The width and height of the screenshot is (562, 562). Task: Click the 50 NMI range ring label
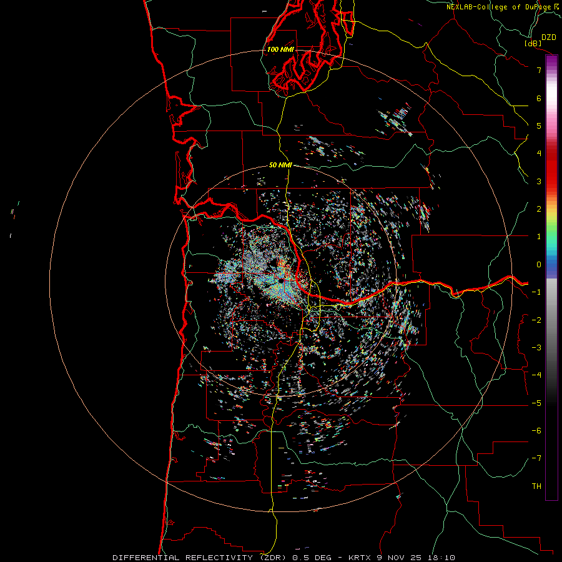tap(280, 165)
